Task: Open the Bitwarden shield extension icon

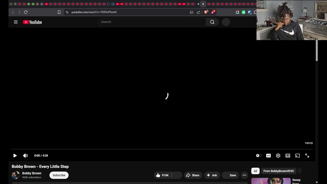Action: tap(250, 12)
